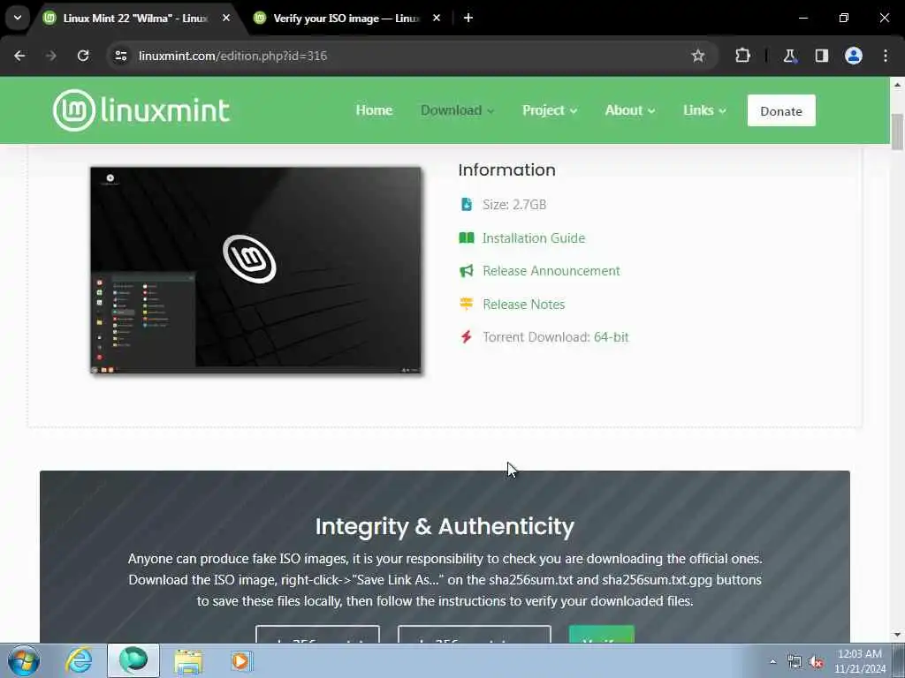Show hidden system tray icons
The width and height of the screenshot is (905, 678).
(x=772, y=661)
